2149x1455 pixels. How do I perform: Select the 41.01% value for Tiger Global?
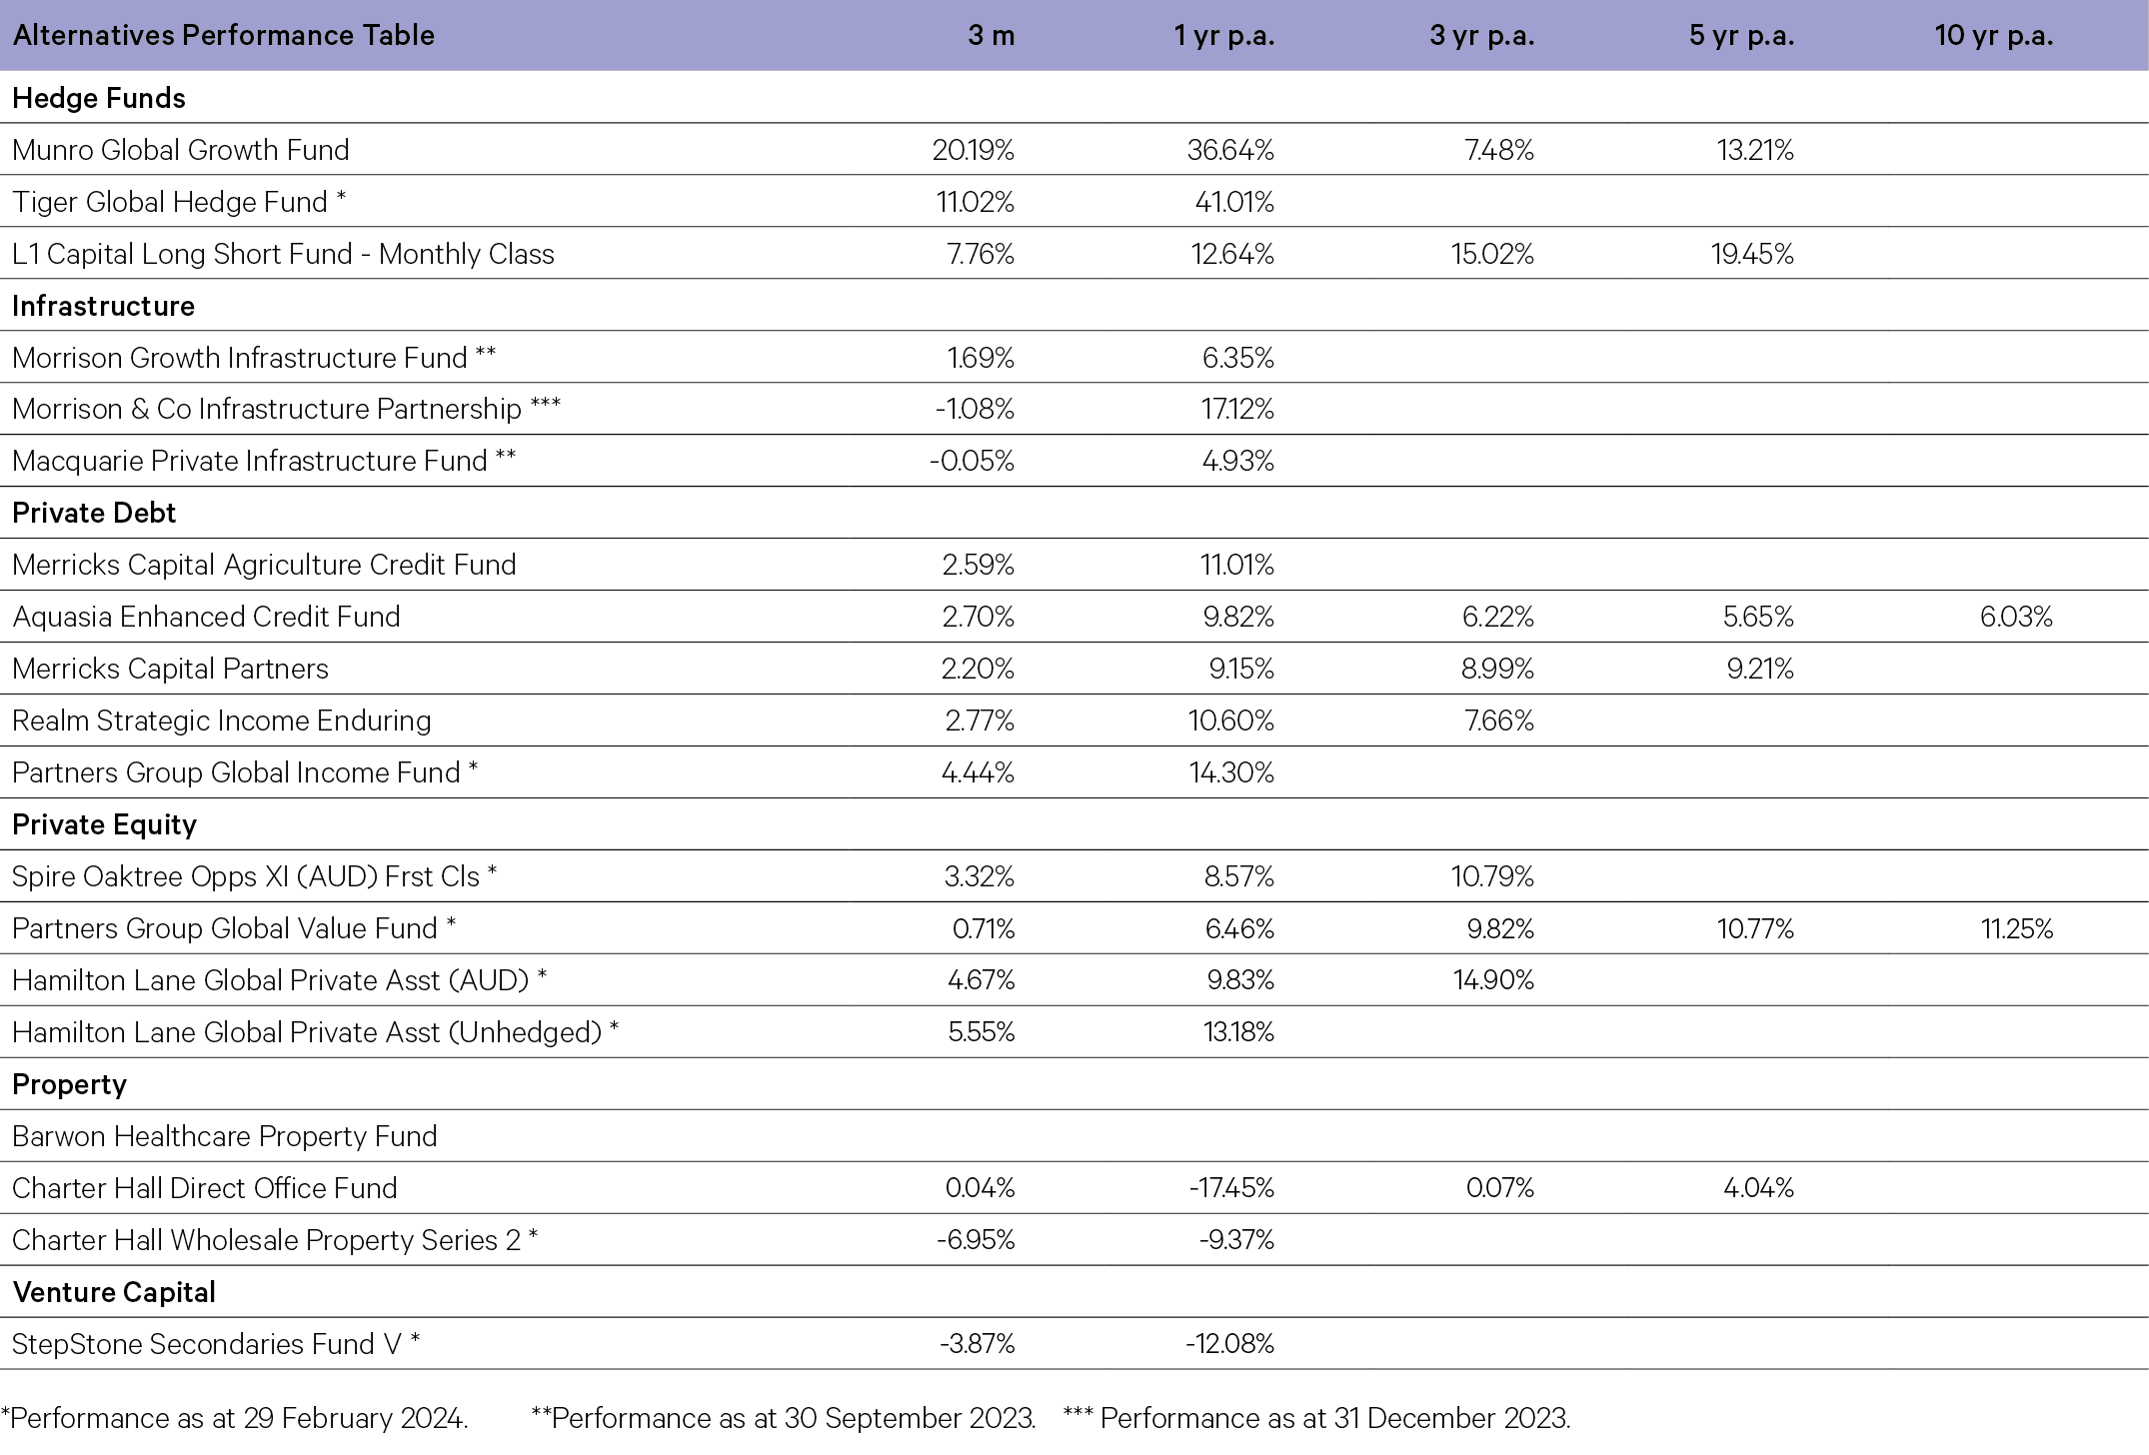(x=1234, y=202)
